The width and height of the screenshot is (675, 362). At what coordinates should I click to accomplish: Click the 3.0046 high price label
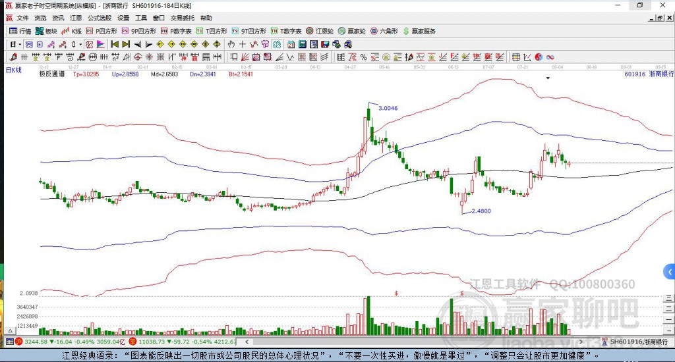tap(388, 108)
